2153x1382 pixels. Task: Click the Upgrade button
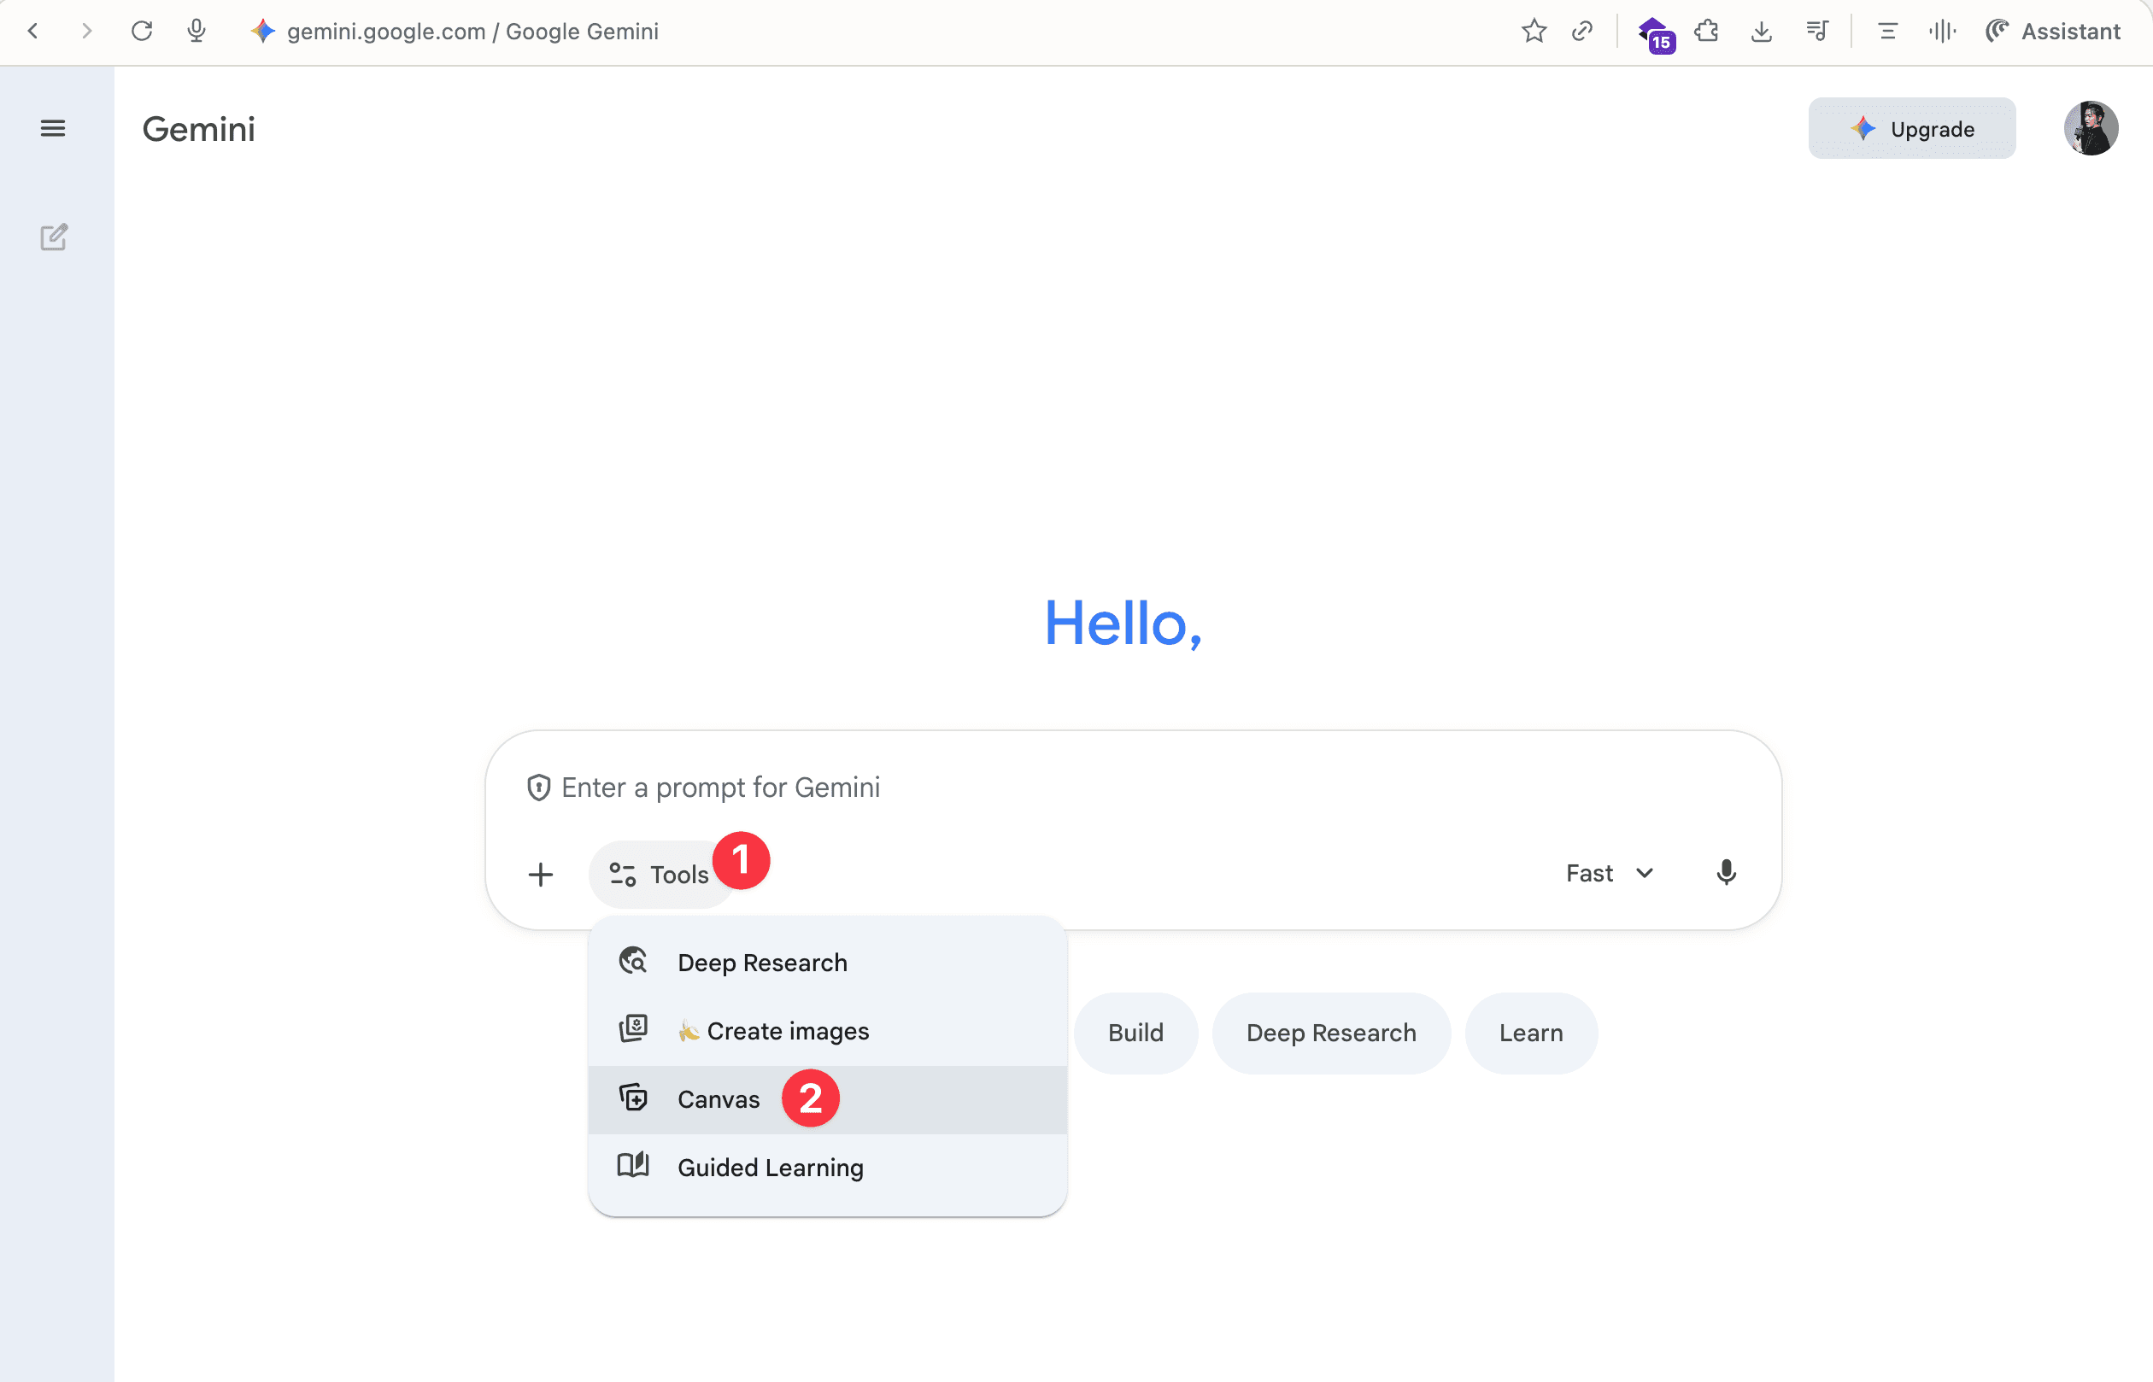[x=1911, y=129]
